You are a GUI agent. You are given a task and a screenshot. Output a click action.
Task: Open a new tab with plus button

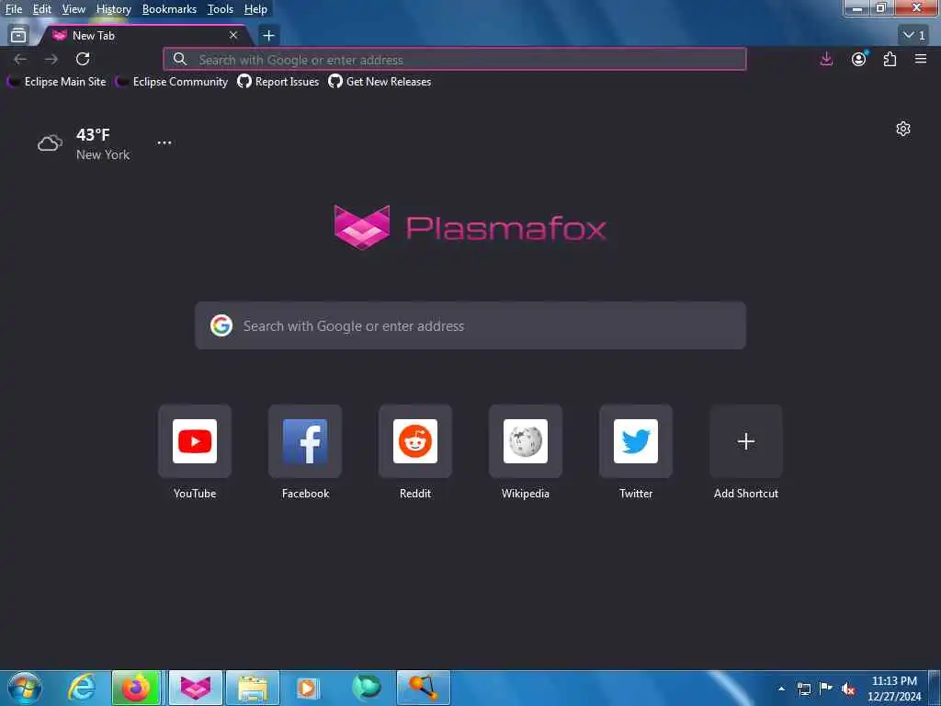pos(268,36)
